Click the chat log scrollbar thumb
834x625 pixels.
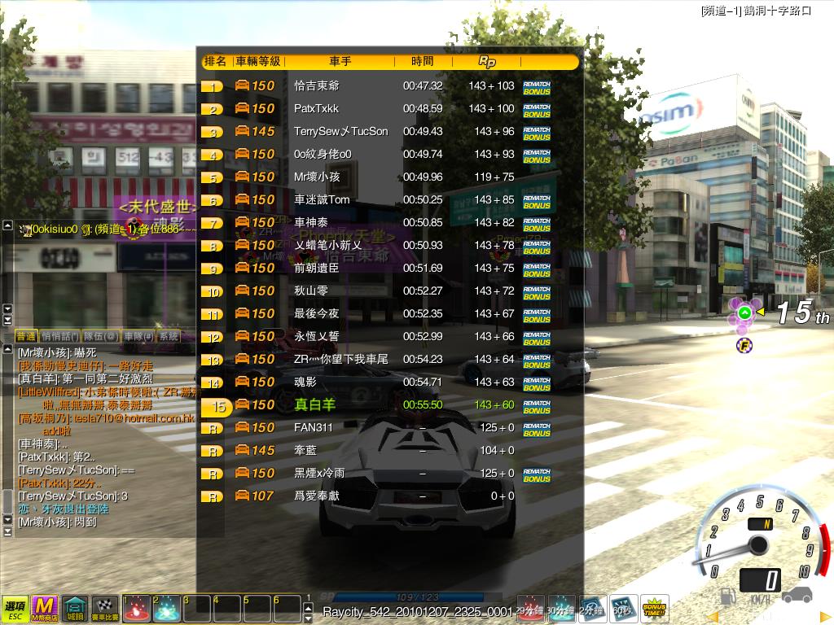coord(7,500)
